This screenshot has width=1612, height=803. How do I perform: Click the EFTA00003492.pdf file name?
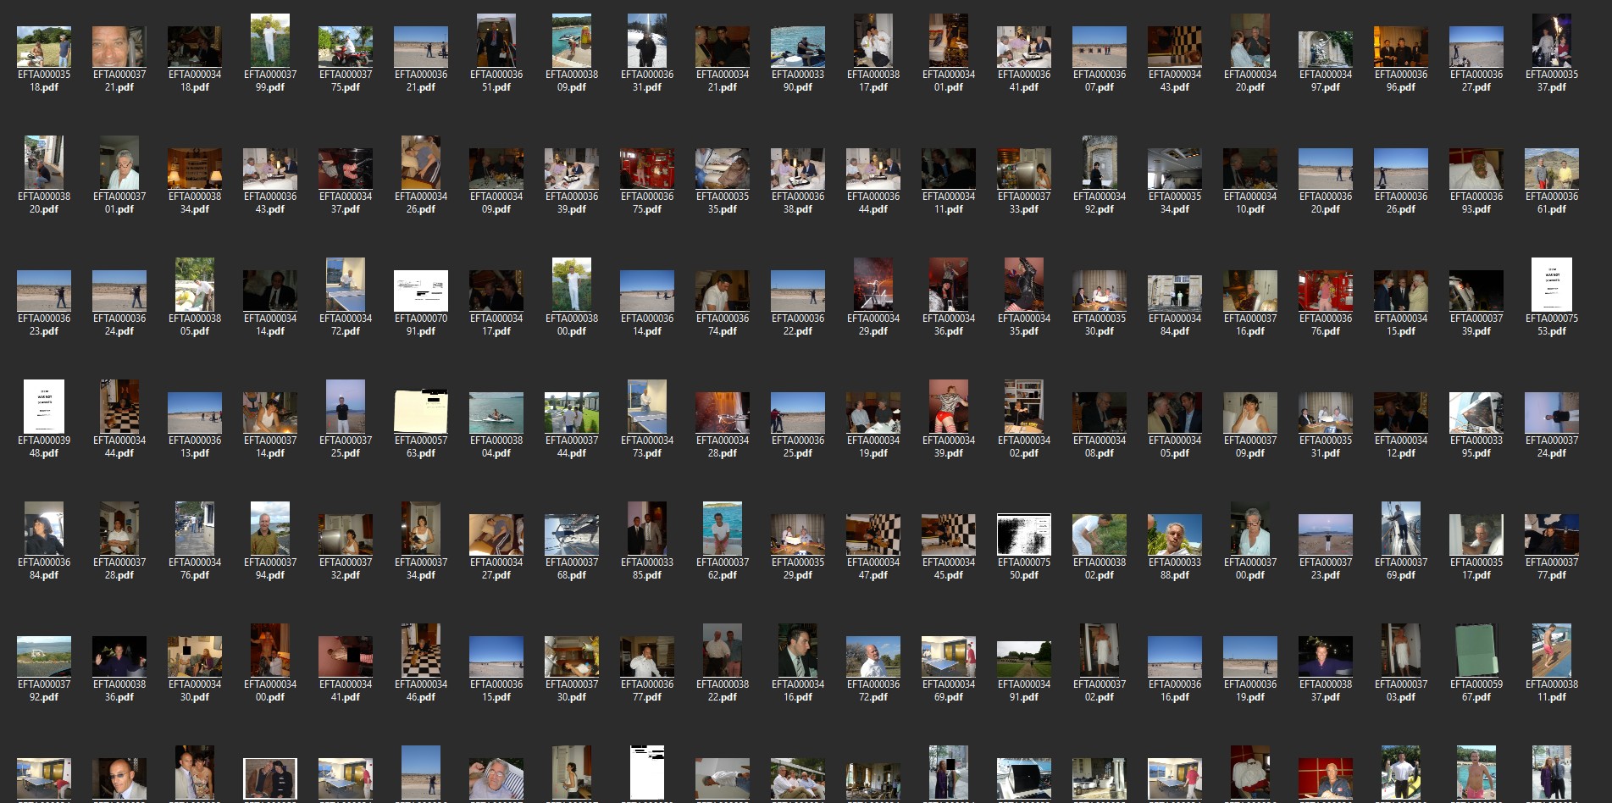coord(1100,202)
